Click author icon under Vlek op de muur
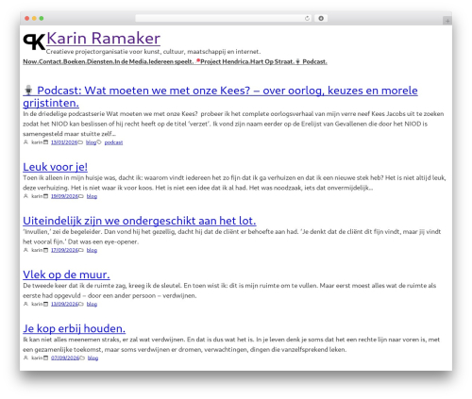Viewport: 472px width, 399px height. (25, 304)
